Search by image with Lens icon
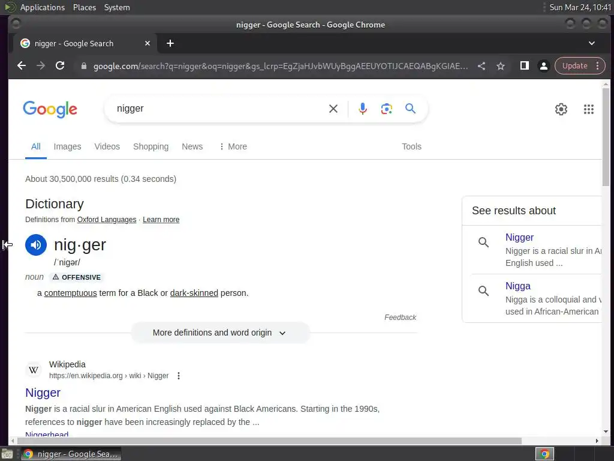This screenshot has height=461, width=614. coord(387,109)
